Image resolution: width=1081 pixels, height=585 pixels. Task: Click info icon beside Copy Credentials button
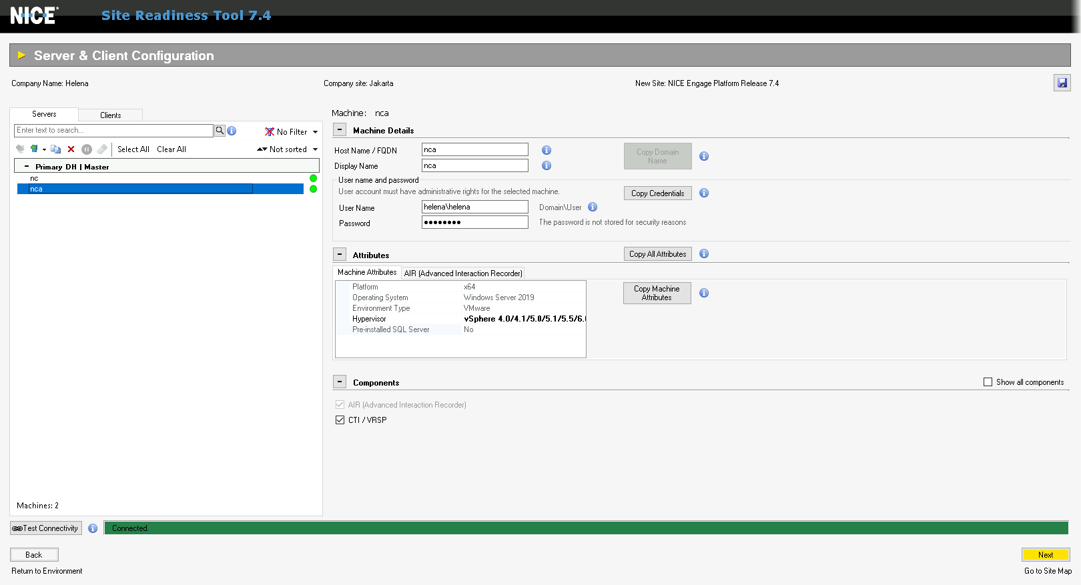[703, 193]
